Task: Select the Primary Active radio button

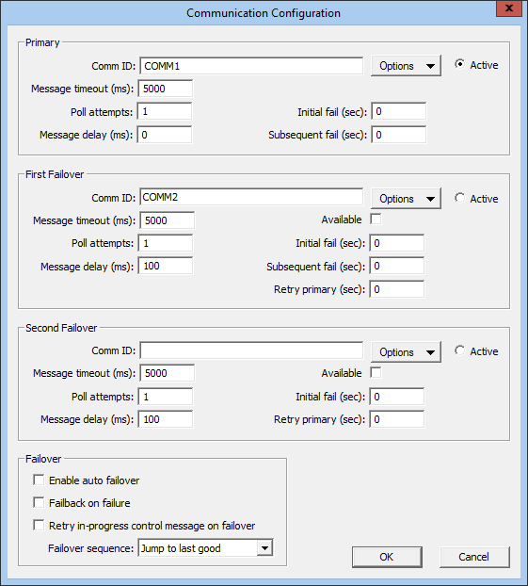Action: coord(459,64)
